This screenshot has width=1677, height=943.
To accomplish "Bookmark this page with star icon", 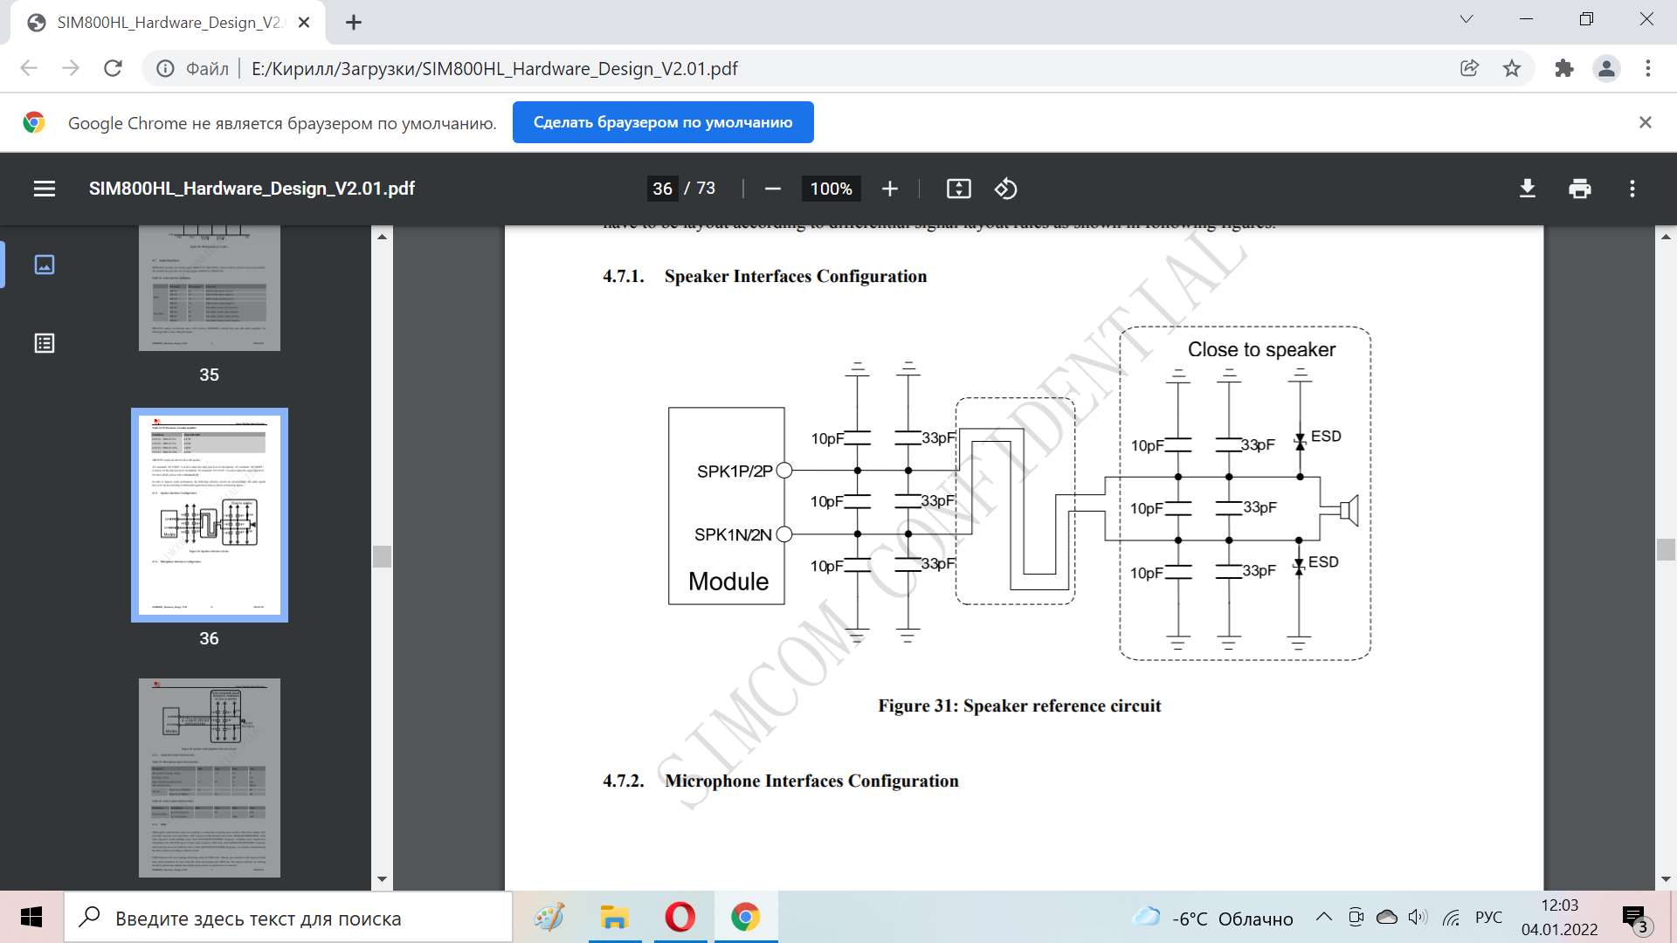I will (x=1512, y=68).
